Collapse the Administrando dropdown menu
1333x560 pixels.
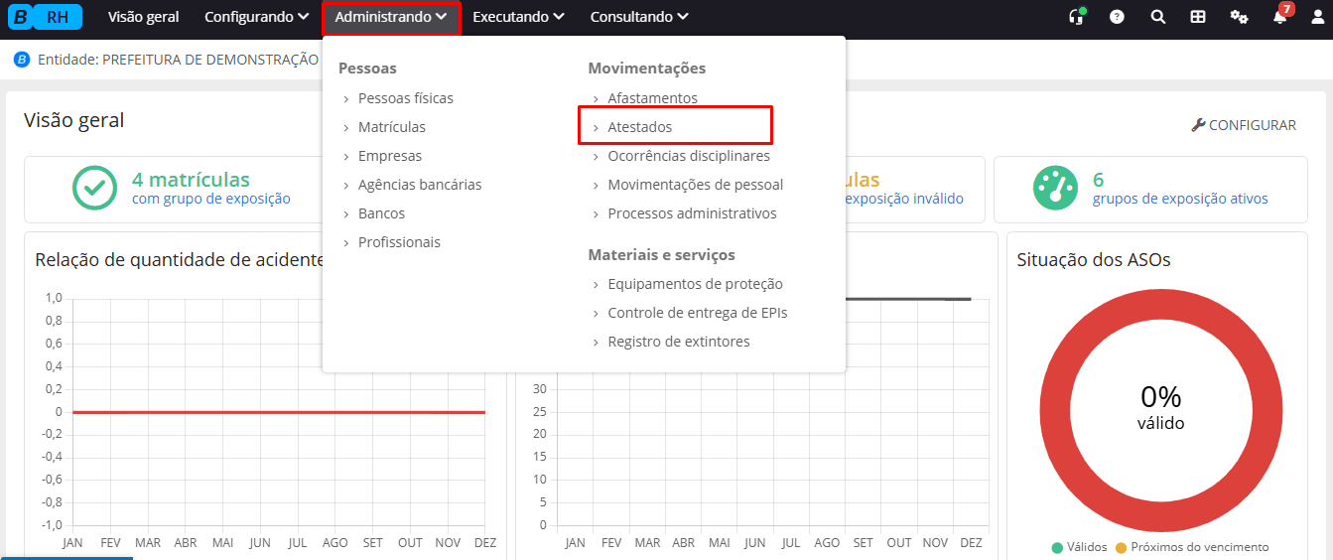391,17
